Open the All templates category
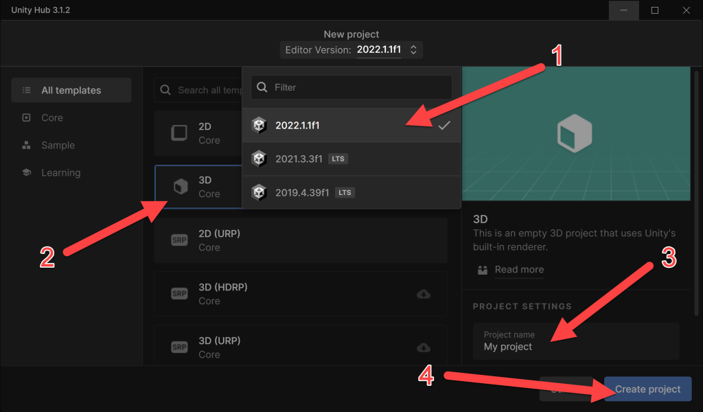The width and height of the screenshot is (703, 412). tap(71, 90)
